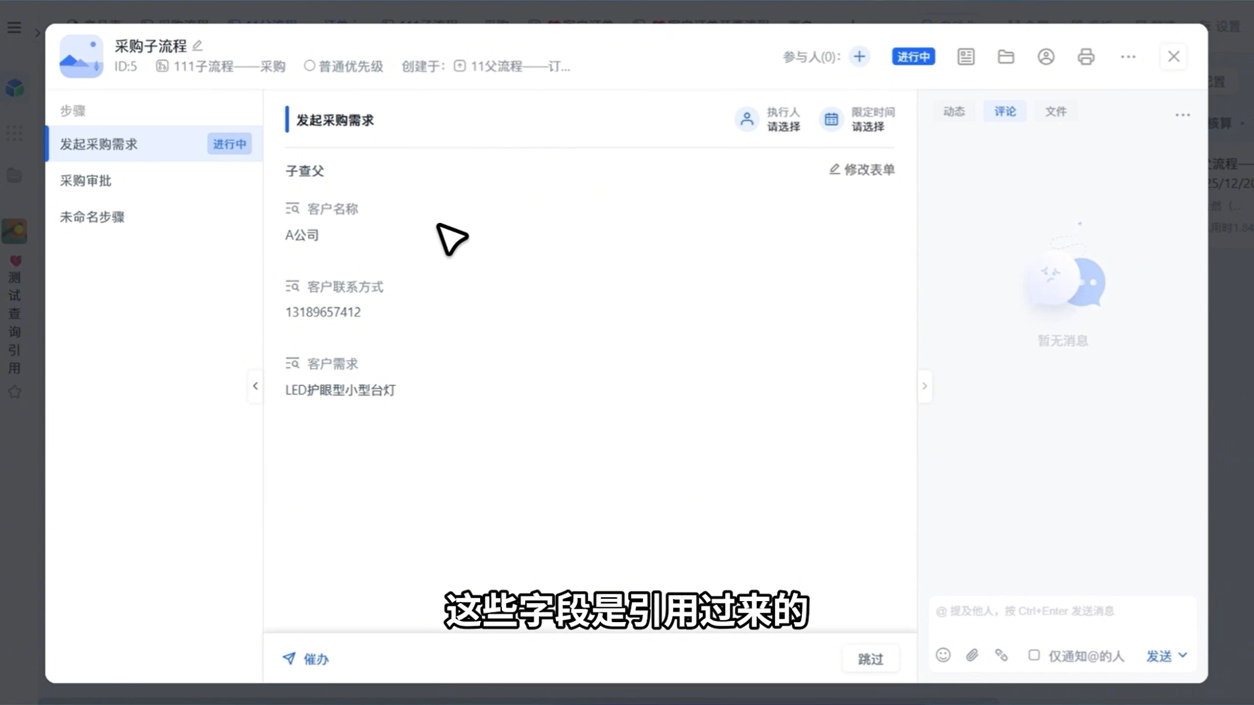Screen dimensions: 1254x705
Task: Switch to the 动态 tab
Action: coord(954,112)
